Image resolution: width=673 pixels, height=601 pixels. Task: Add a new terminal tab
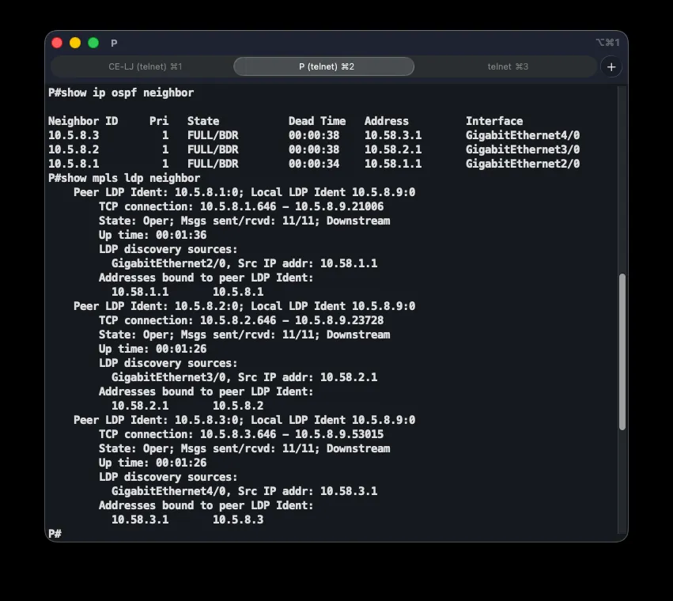point(611,67)
